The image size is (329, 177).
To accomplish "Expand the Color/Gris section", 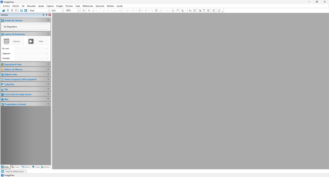I will [48, 84].
